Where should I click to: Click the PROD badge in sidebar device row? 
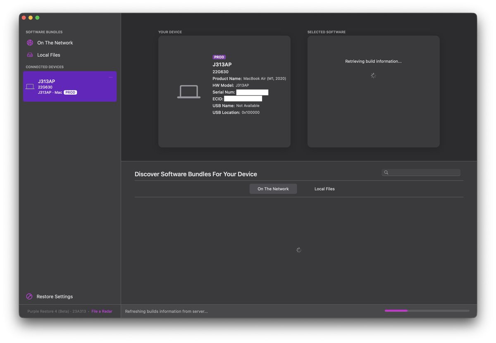pyautogui.click(x=70, y=93)
